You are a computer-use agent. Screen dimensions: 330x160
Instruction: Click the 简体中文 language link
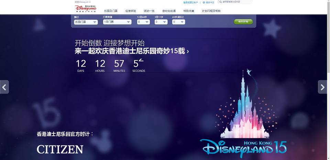point(210,2)
